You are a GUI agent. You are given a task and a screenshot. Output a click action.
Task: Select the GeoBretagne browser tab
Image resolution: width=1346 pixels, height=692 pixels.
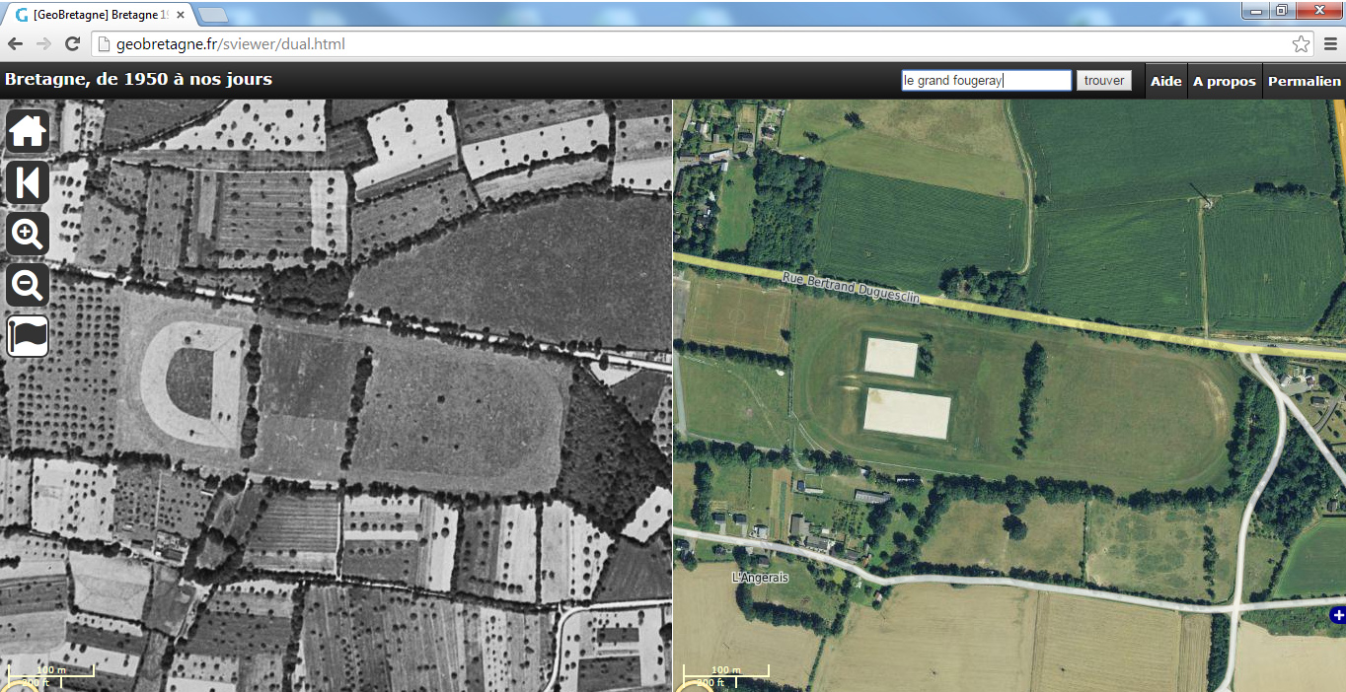[x=99, y=15]
